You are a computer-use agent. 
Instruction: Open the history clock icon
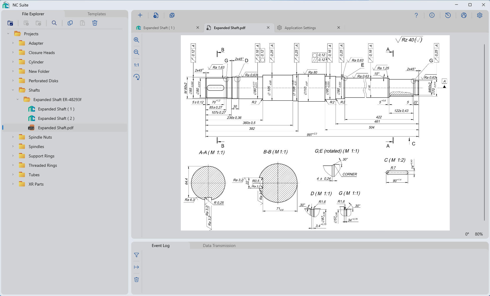448,15
